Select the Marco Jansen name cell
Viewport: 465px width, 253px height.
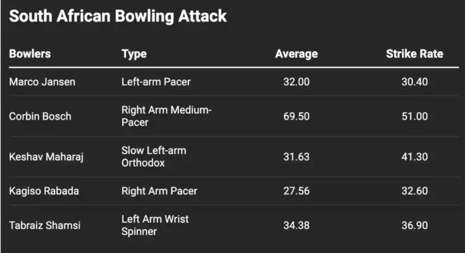[42, 82]
